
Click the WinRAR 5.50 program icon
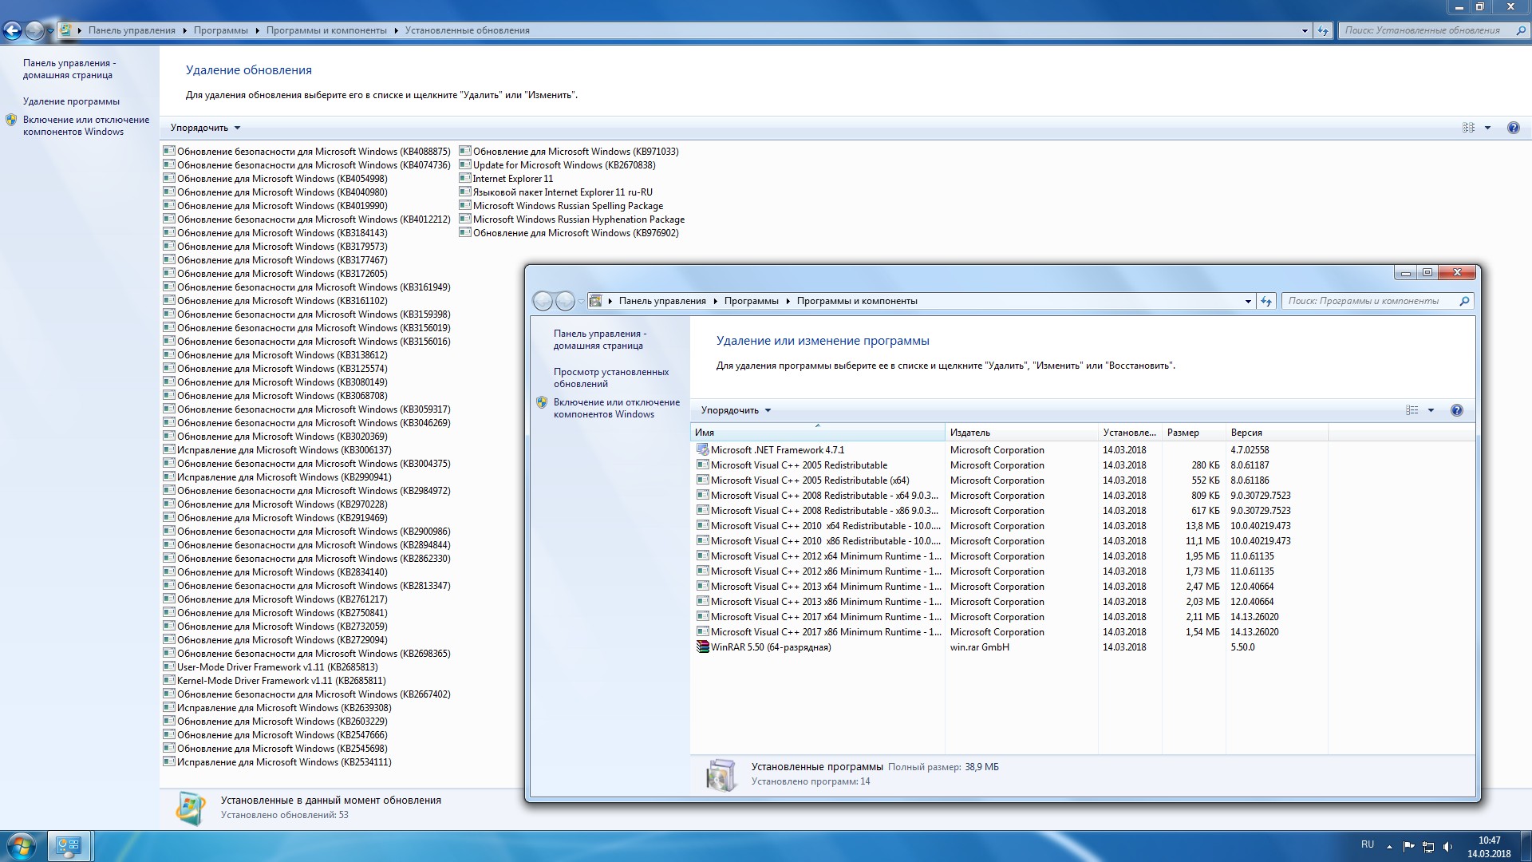(x=702, y=647)
